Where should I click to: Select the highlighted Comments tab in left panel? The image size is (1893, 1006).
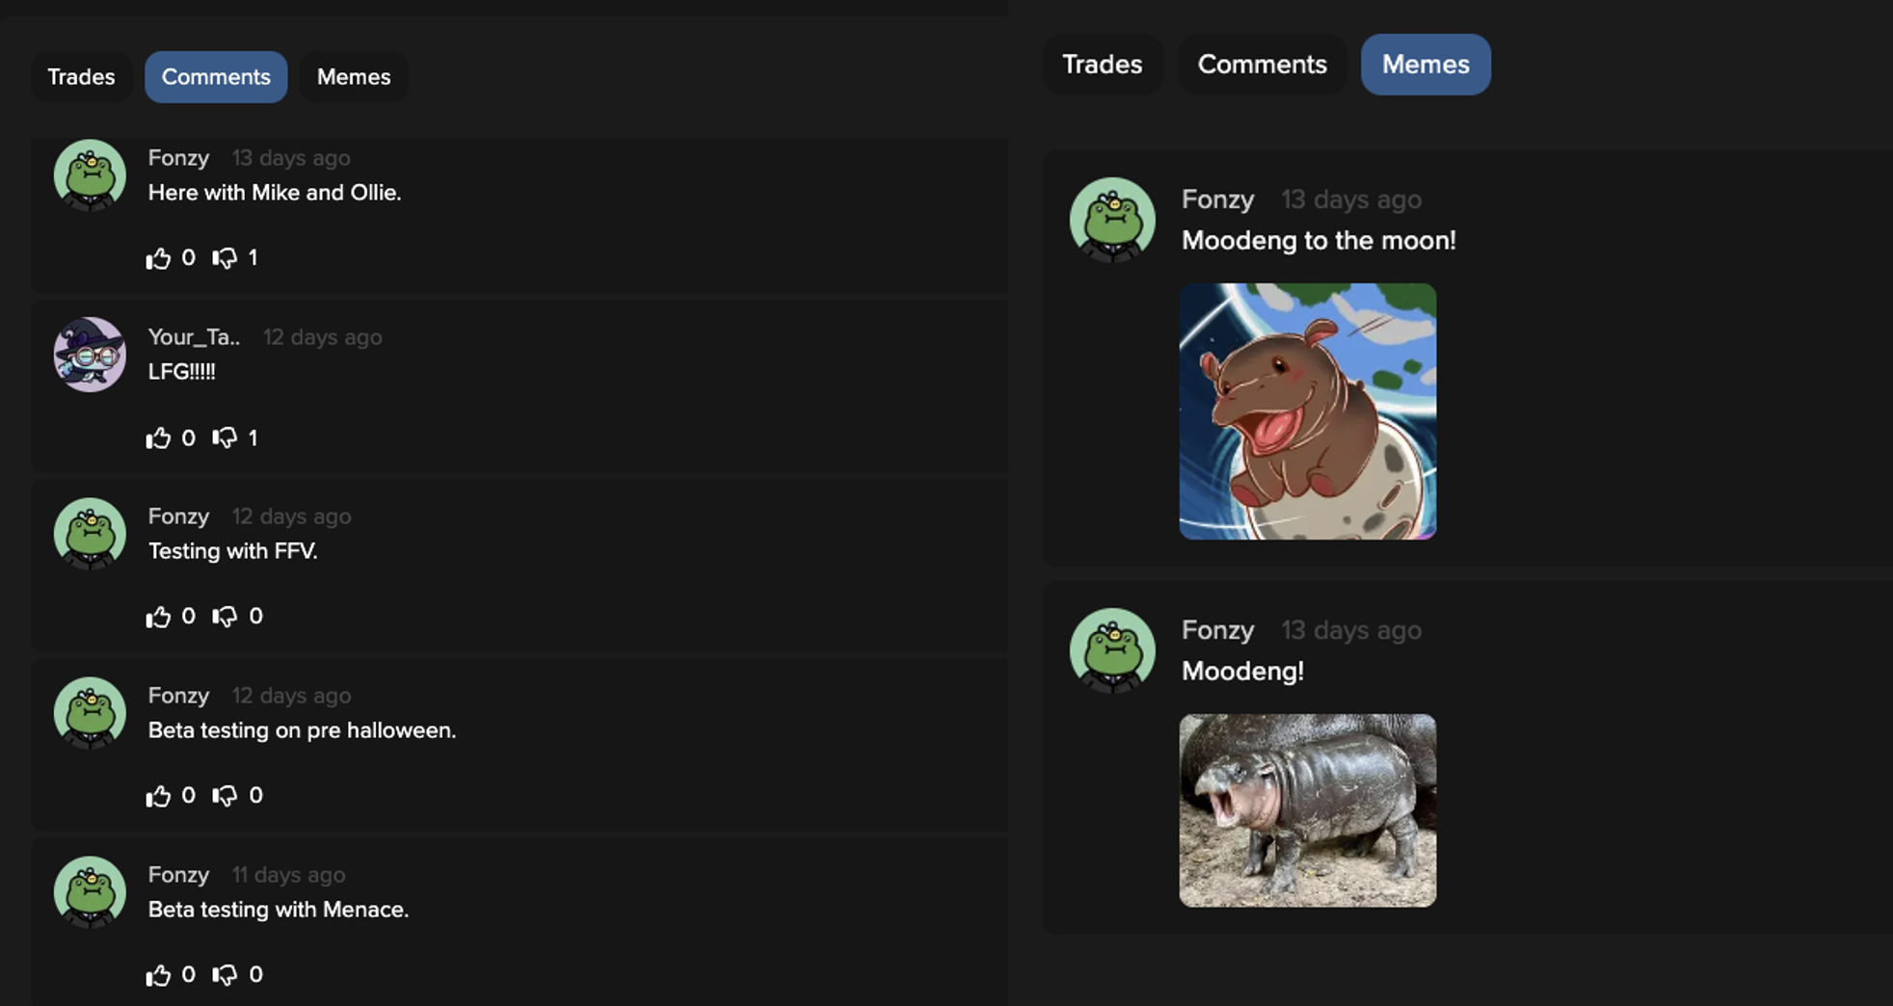pyautogui.click(x=216, y=77)
